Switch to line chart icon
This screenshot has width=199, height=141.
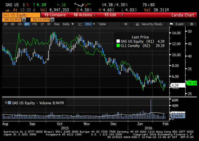pos(81,24)
